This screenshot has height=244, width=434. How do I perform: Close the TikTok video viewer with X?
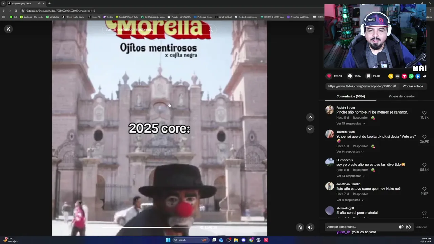pos(8,29)
